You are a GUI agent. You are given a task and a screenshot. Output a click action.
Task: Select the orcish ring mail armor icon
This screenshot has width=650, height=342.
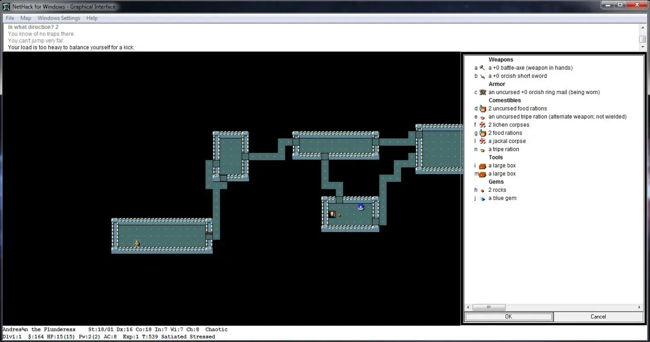tap(482, 92)
